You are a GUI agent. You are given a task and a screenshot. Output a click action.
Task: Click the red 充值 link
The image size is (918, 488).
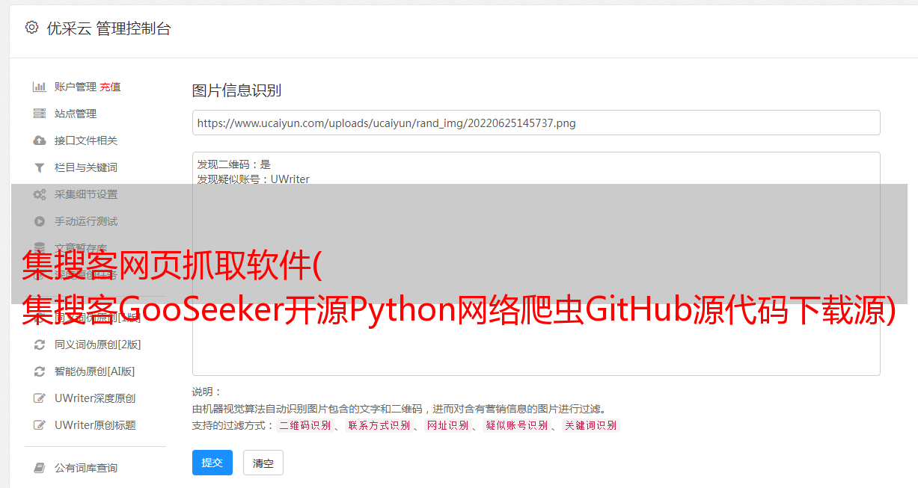110,87
